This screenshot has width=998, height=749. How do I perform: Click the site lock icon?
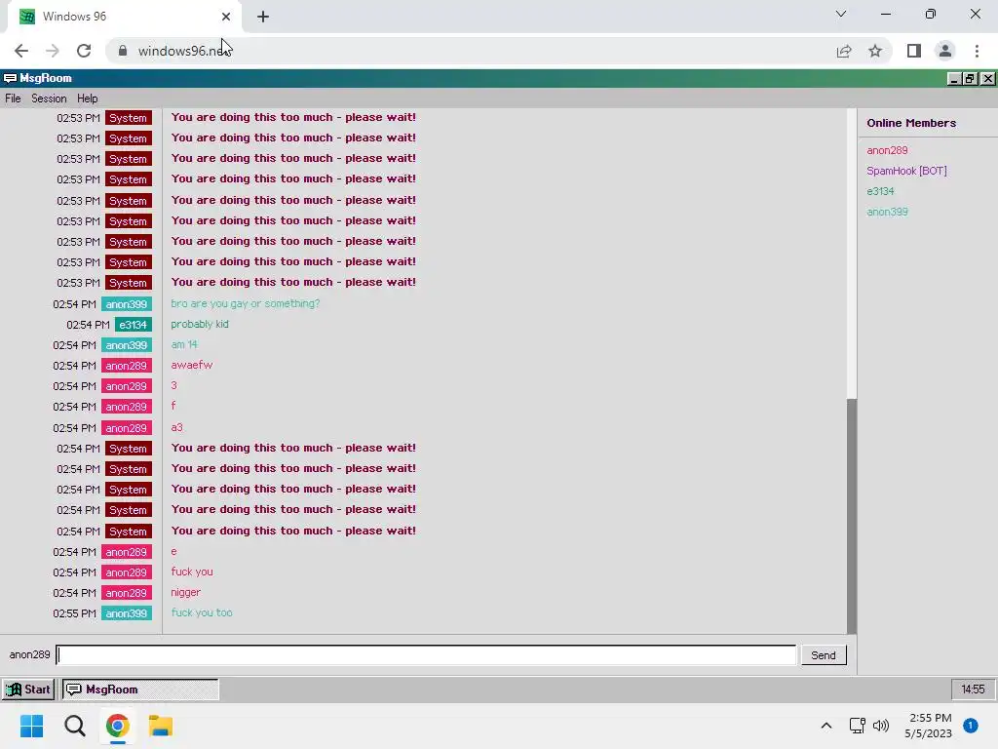coord(123,51)
